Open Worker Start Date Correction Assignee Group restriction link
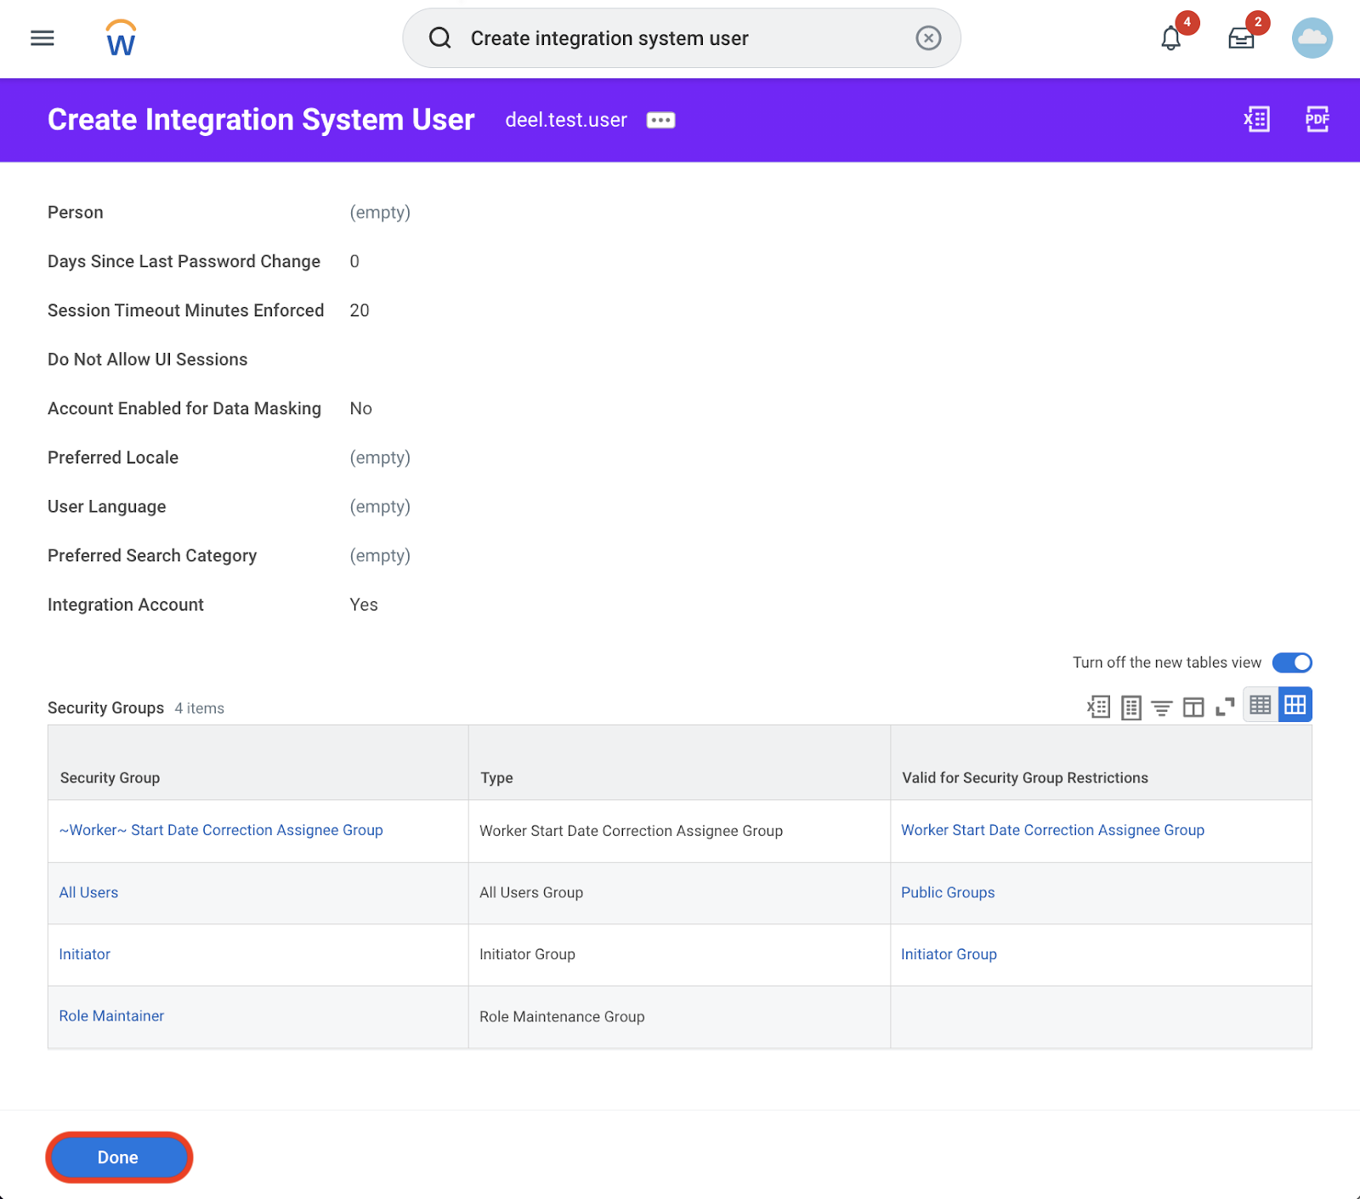 [1052, 830]
